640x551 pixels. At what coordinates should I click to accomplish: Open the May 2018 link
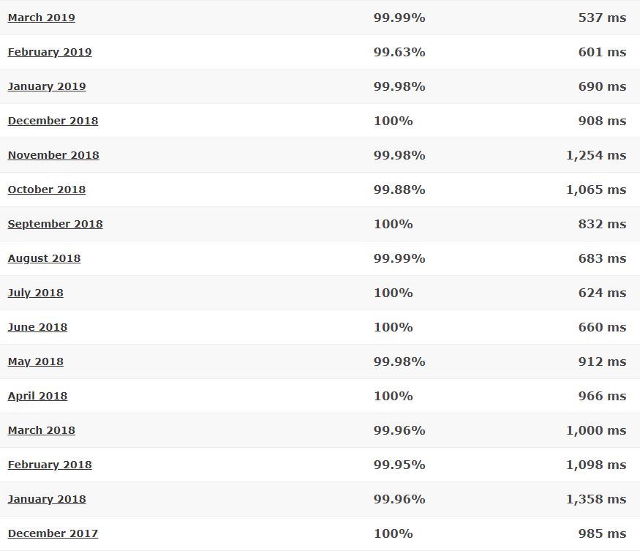tap(36, 361)
